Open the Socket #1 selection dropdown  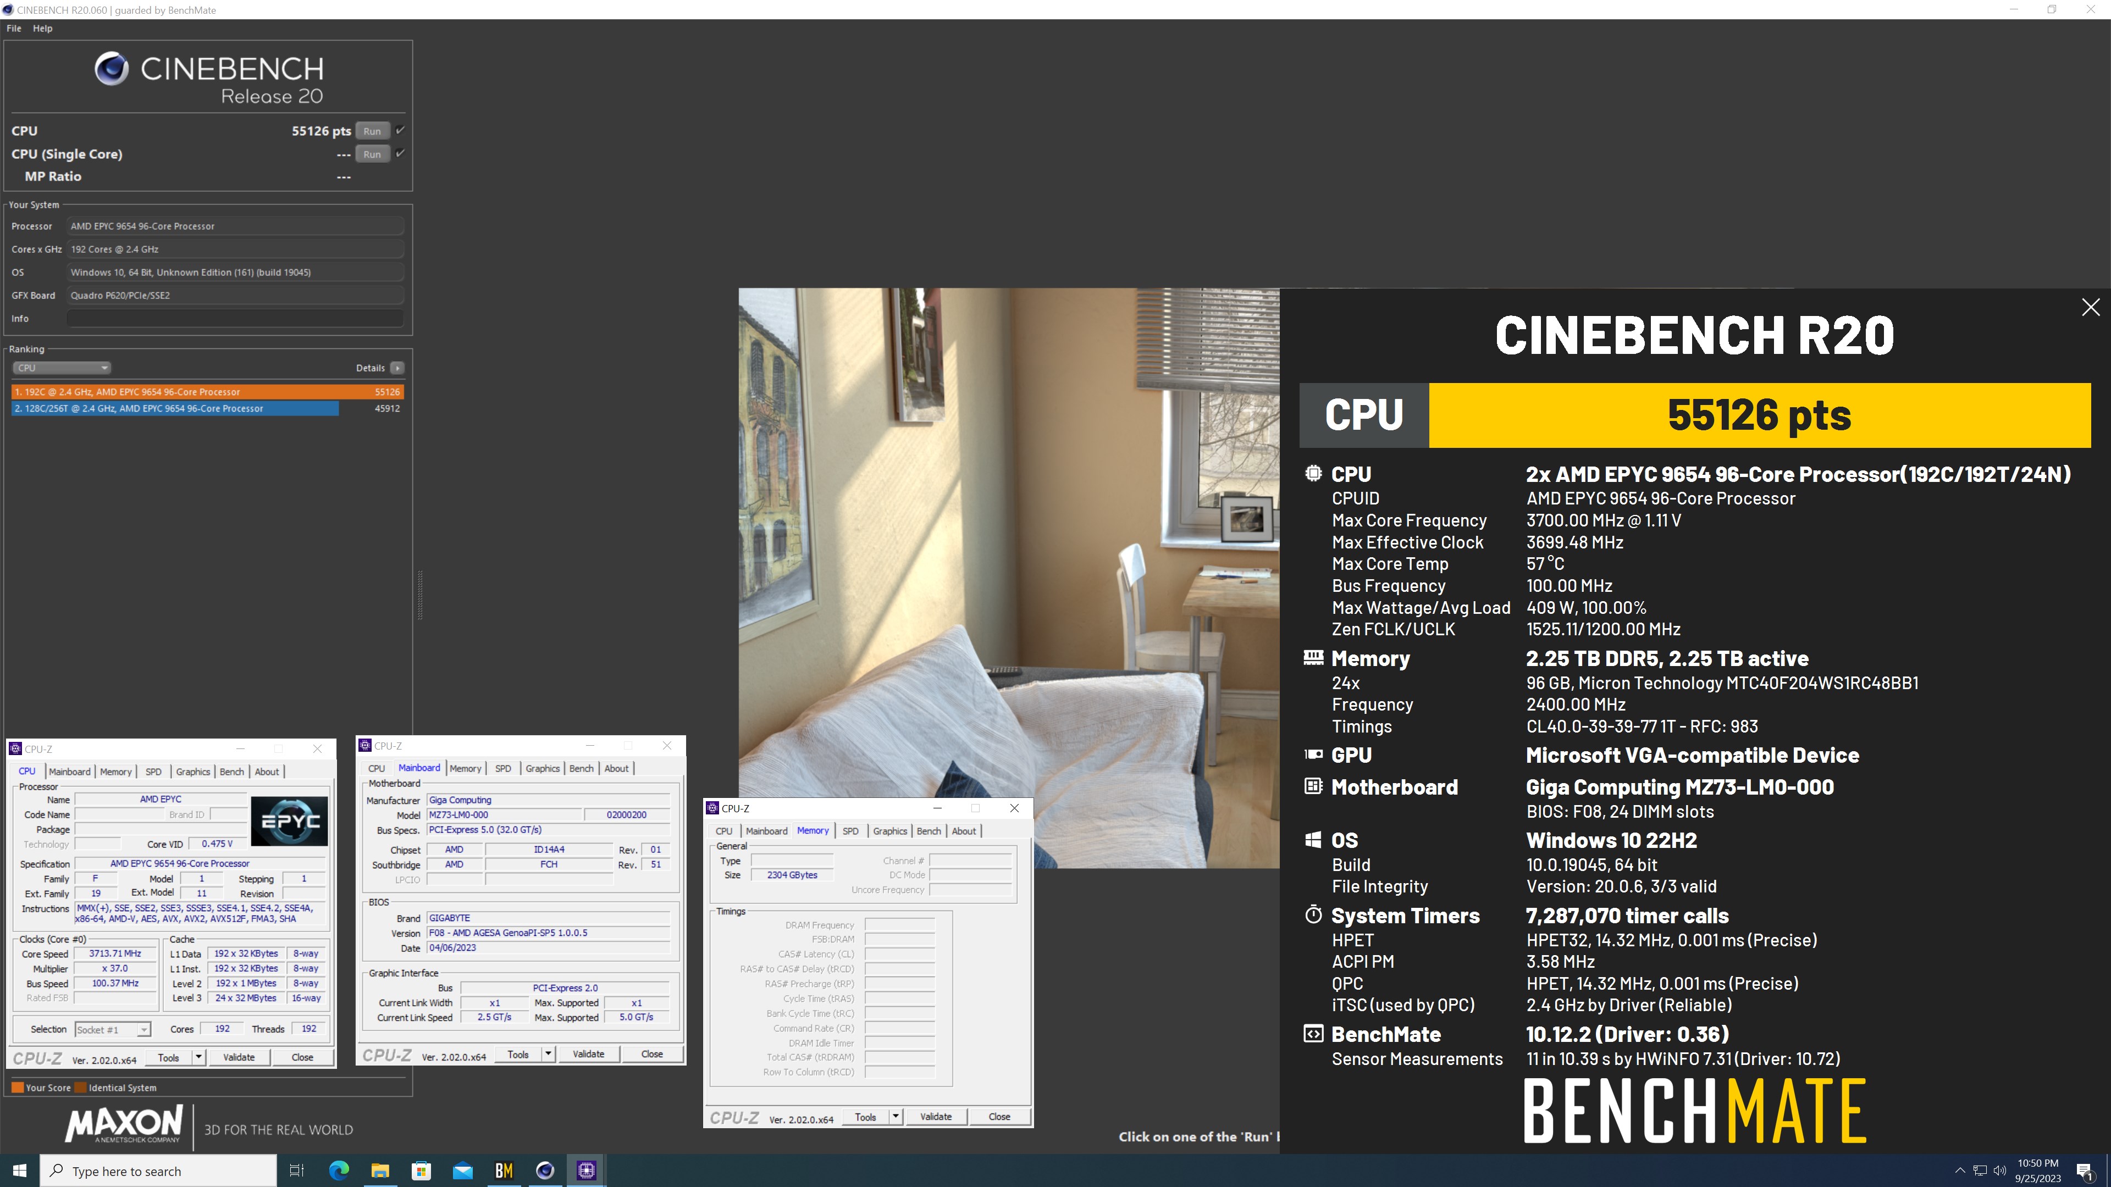click(x=112, y=1030)
